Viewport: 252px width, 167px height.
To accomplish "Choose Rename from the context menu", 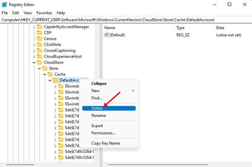I will click(x=109, y=116).
